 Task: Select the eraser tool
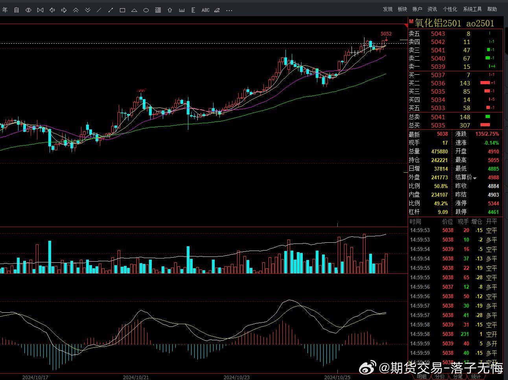217,10
